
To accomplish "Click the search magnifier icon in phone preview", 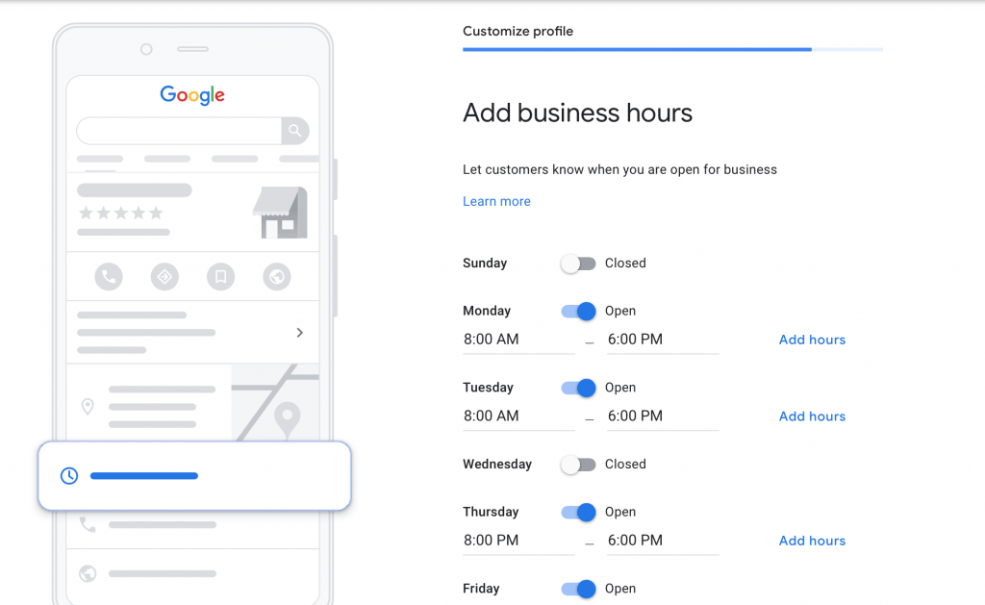I will click(294, 131).
